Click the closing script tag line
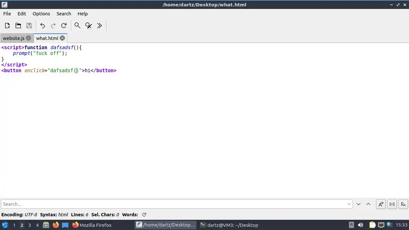The height and width of the screenshot is (230, 409). tap(14, 65)
